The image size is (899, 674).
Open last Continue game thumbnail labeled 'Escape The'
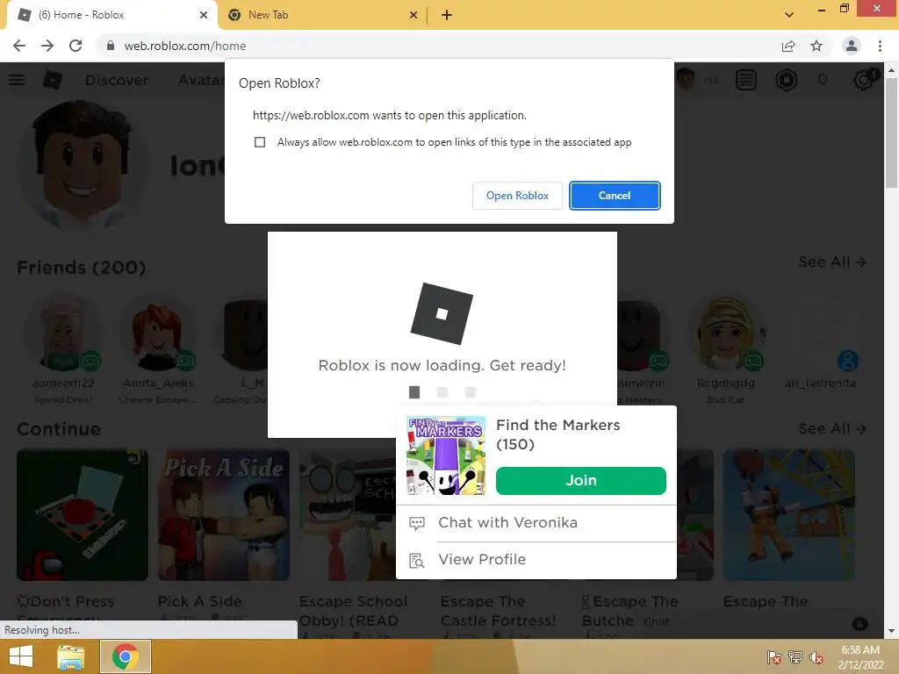(789, 514)
